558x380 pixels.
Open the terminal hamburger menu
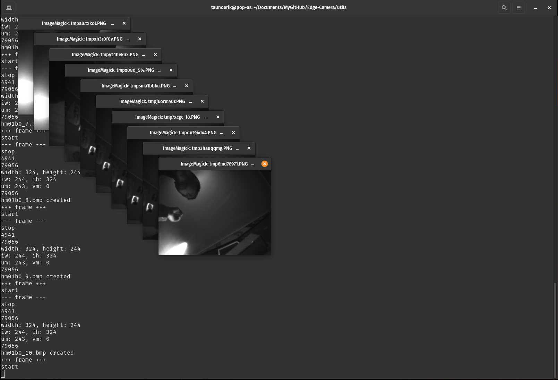coord(518,7)
